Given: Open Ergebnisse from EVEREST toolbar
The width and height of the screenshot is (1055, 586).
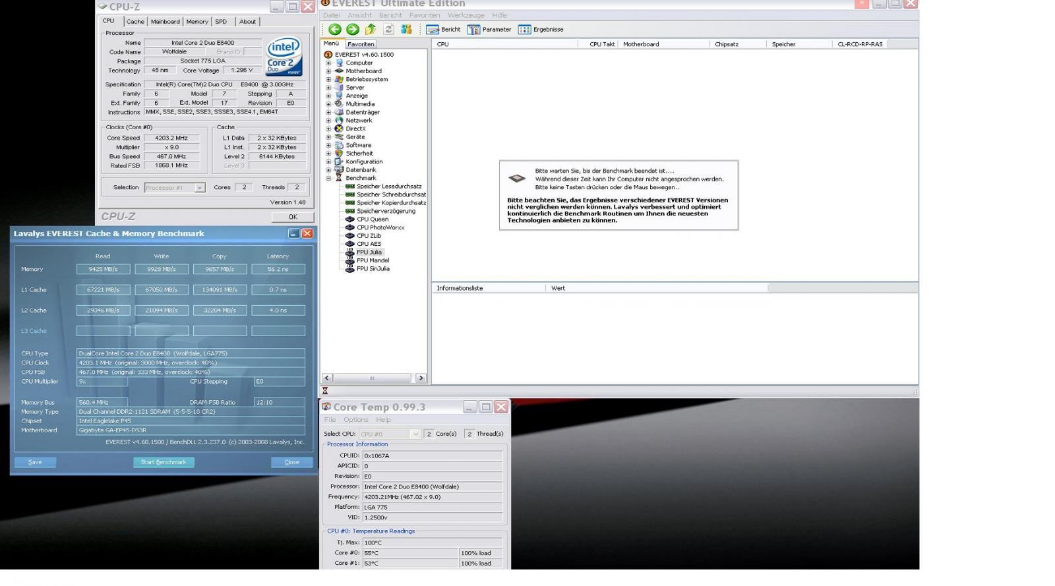Looking at the screenshot, I should (541, 30).
